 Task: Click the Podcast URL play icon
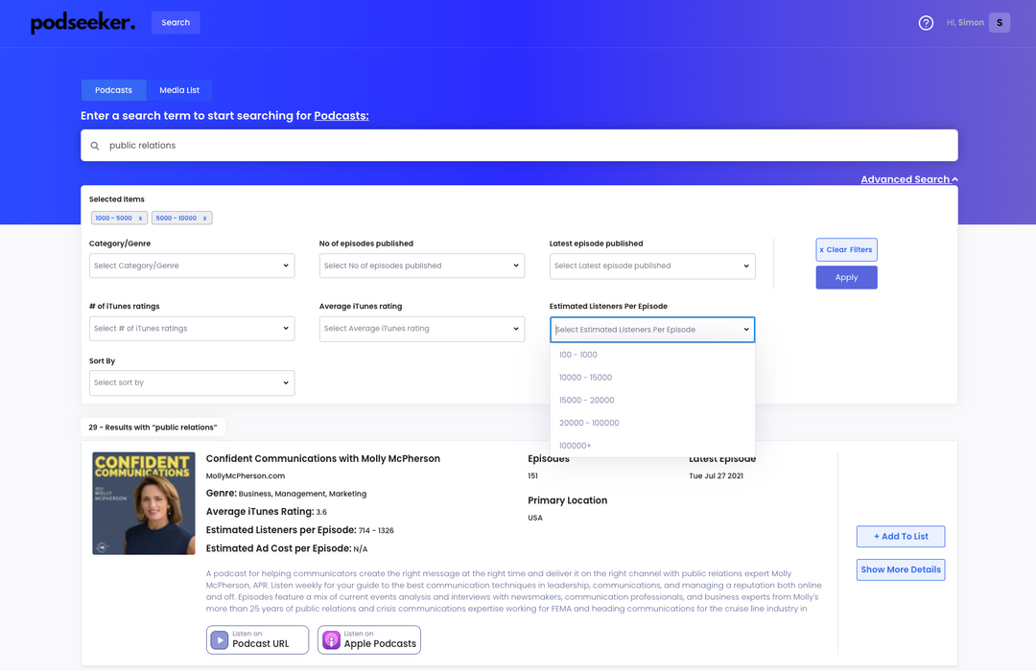click(x=218, y=639)
